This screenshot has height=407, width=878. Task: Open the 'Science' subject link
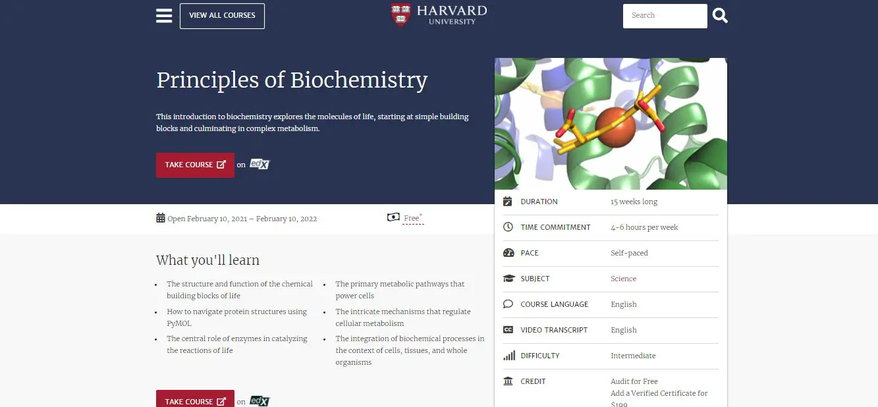point(622,278)
